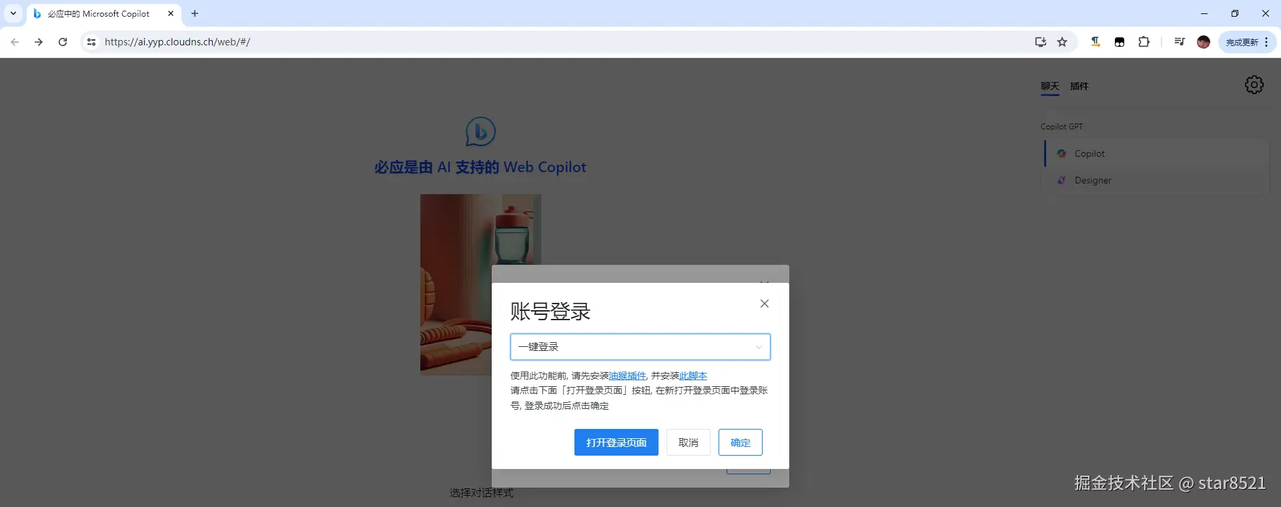Close the Microsoft Copilot browser tab
This screenshot has height=507, width=1281.
tap(171, 13)
